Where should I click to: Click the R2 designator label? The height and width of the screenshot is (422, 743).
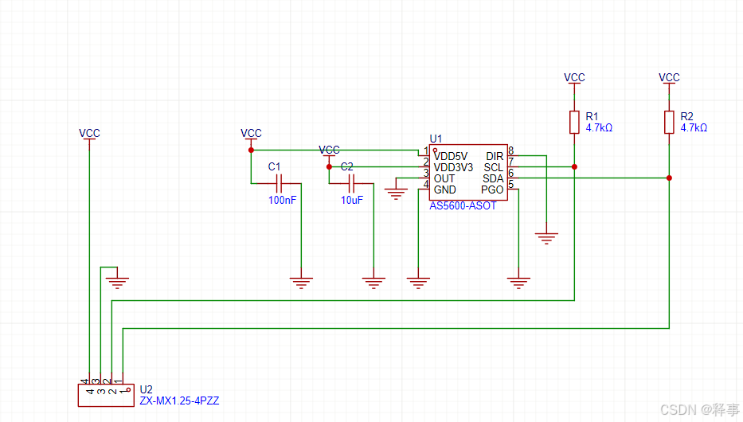[x=686, y=116]
